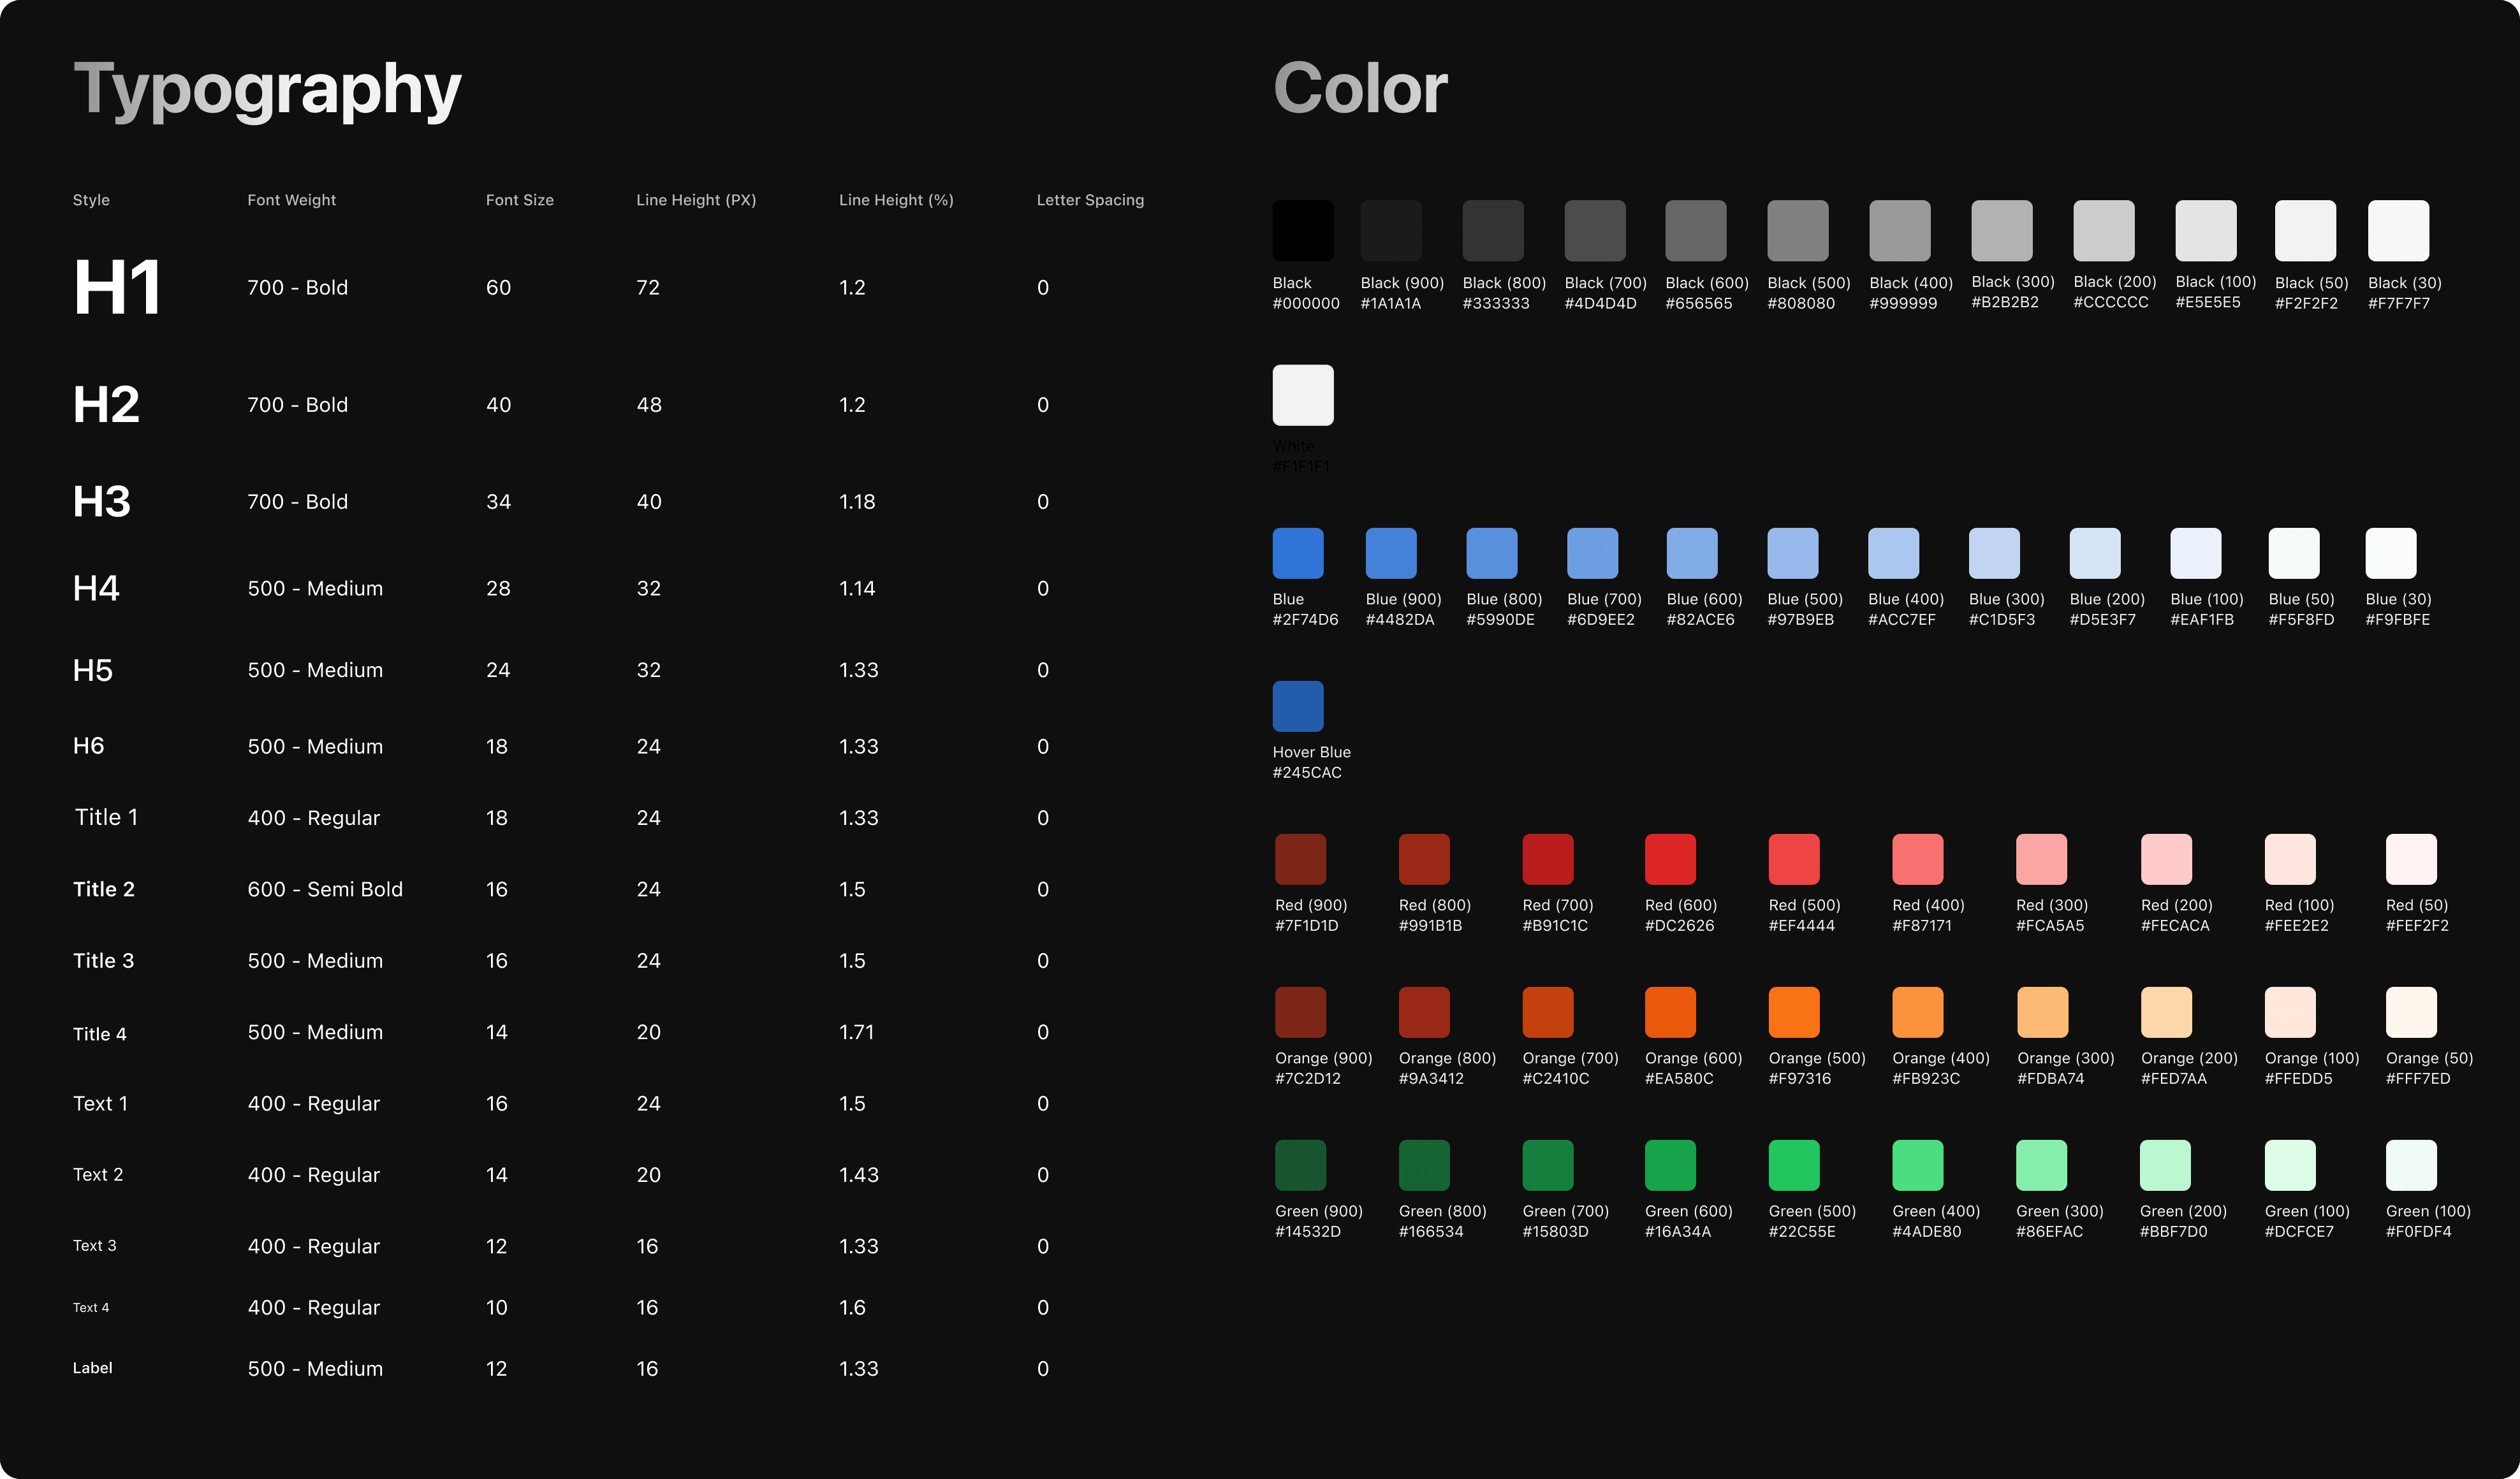
Task: Choose the Red (200) #FECACA swatch
Action: 2166,859
